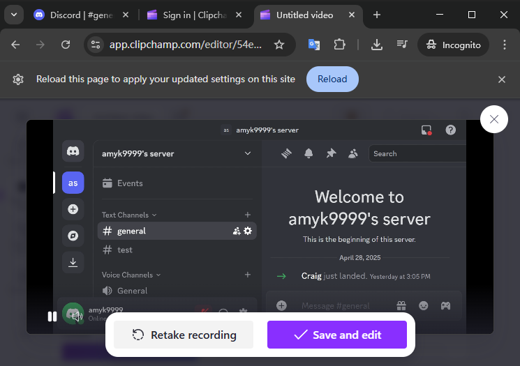Close the Discord browser tab

(x=126, y=15)
